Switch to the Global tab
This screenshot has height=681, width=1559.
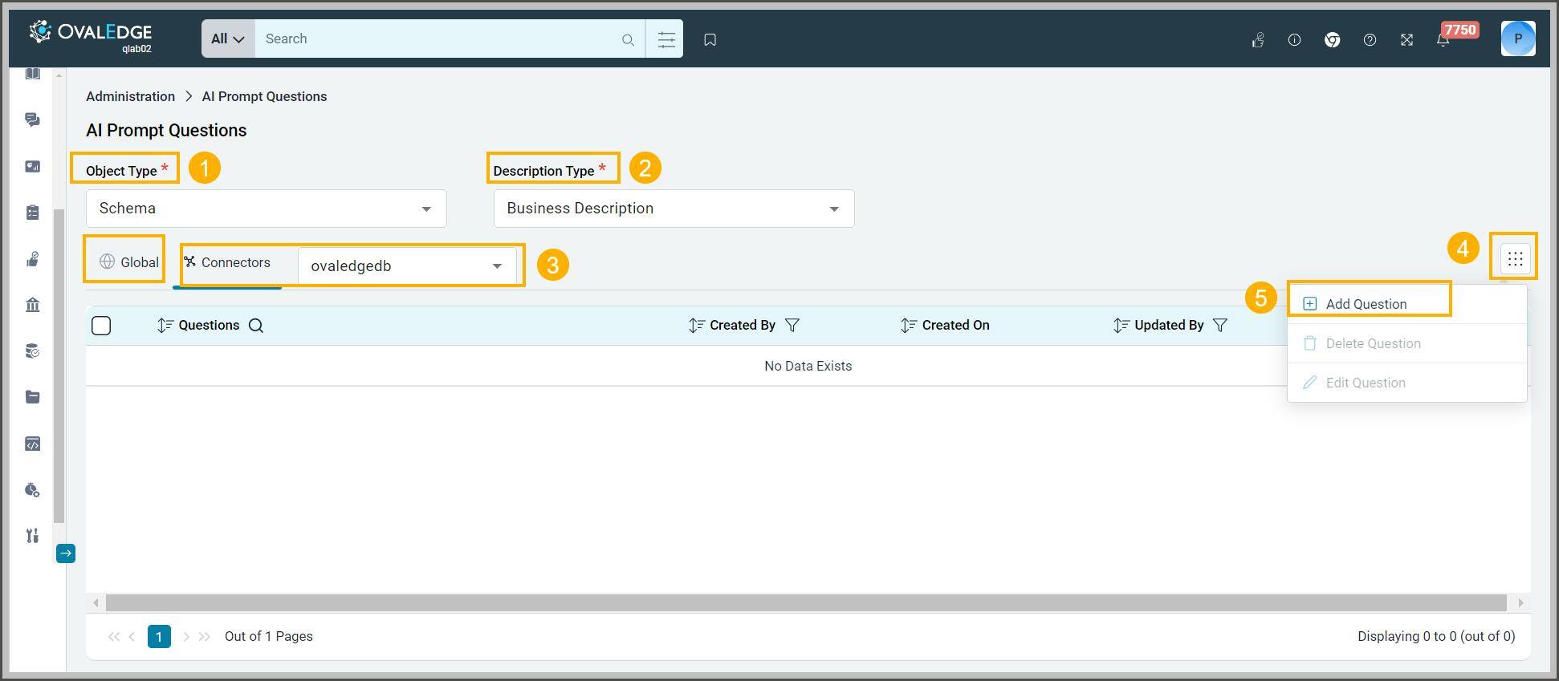pyautogui.click(x=129, y=262)
